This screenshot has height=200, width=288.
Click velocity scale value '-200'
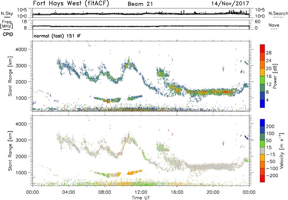[x=272, y=175]
